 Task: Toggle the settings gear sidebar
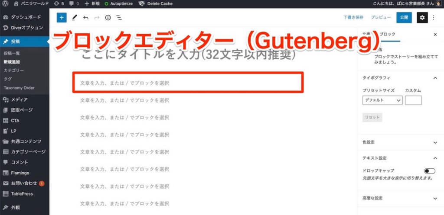click(x=422, y=17)
